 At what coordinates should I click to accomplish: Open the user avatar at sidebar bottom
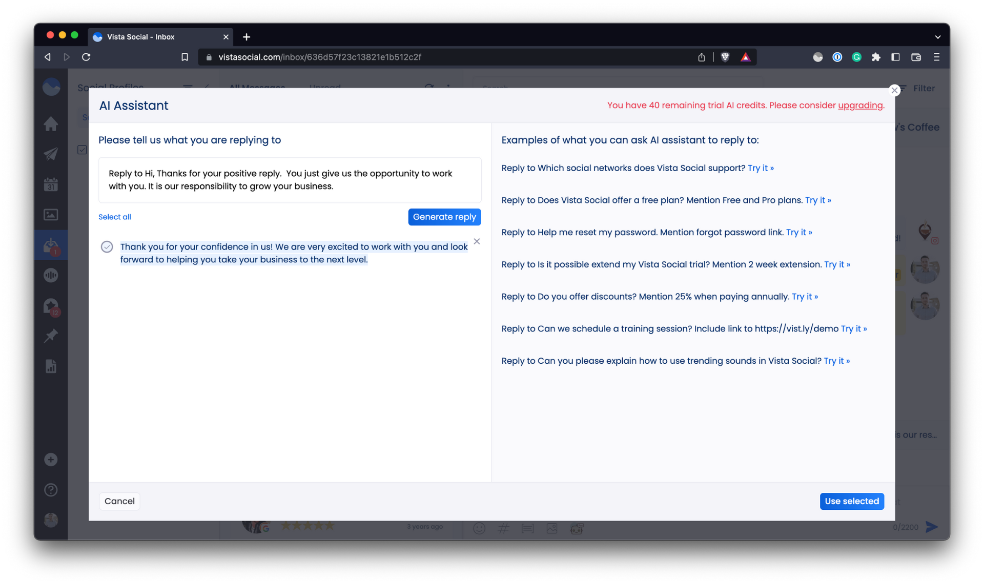click(51, 520)
